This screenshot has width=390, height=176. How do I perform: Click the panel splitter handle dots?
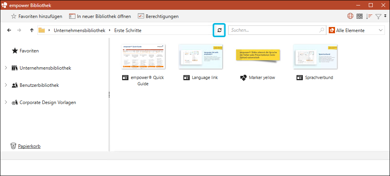109,95
